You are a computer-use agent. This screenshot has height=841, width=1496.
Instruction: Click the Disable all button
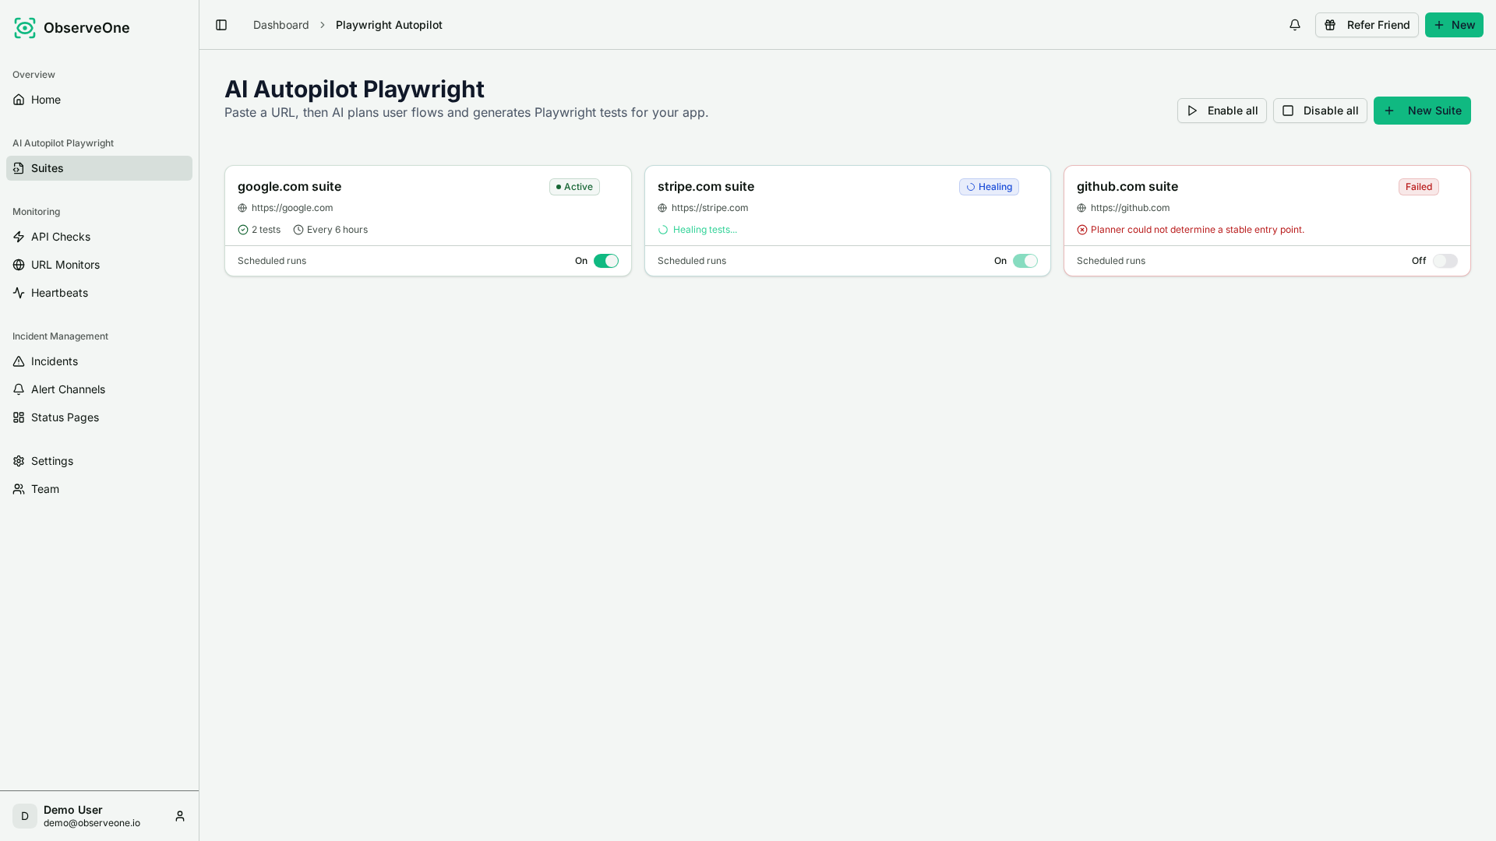1320,111
